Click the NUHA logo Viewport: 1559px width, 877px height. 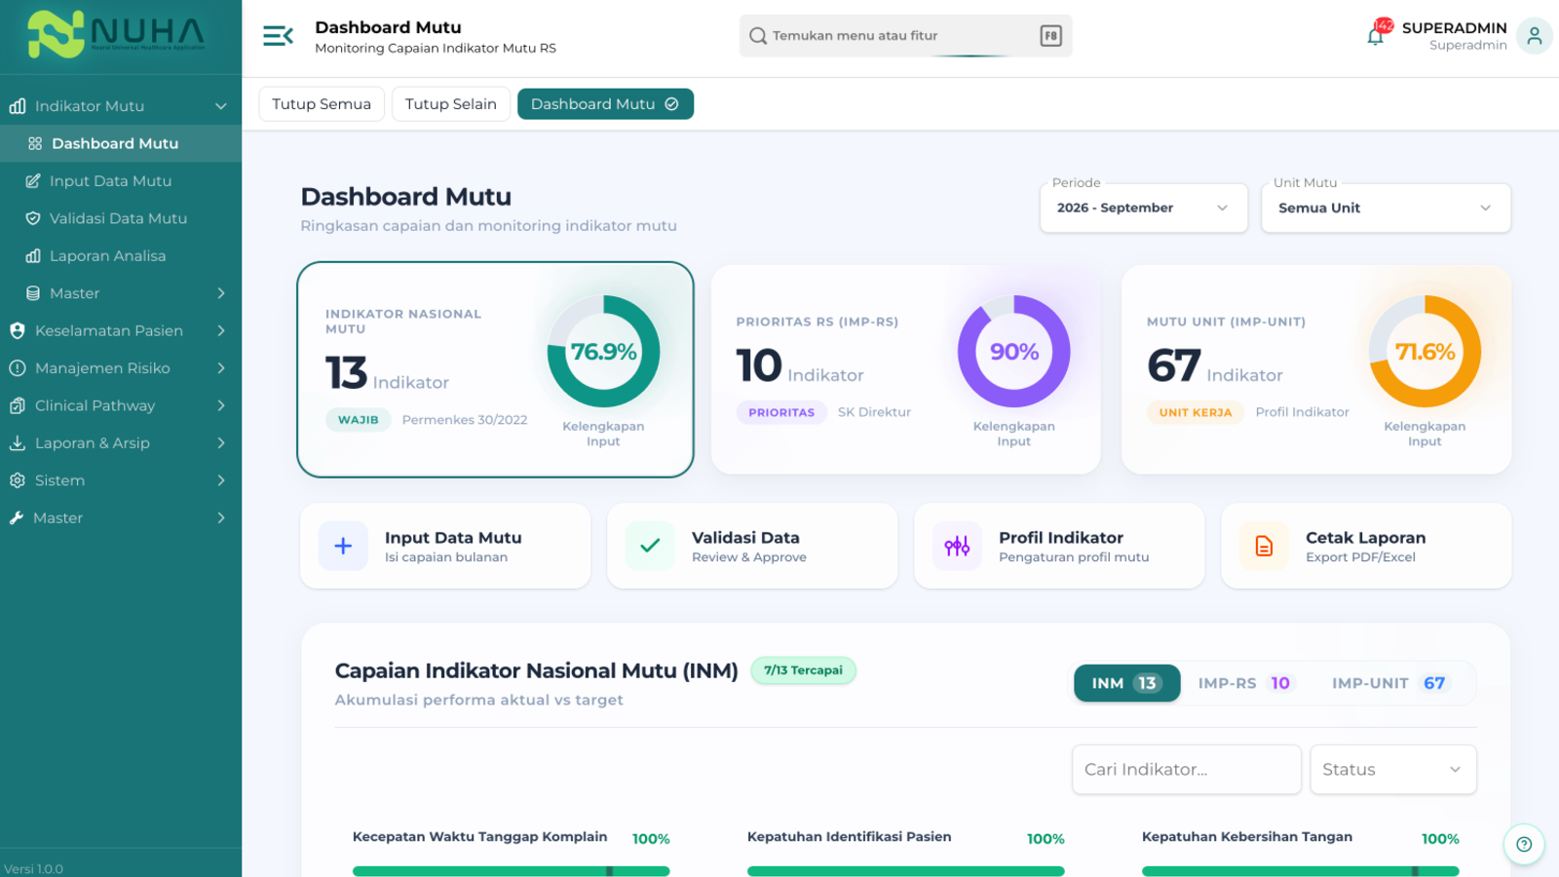tap(117, 34)
